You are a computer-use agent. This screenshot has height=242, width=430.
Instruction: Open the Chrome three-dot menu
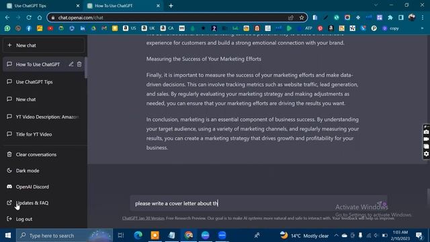[423, 17]
